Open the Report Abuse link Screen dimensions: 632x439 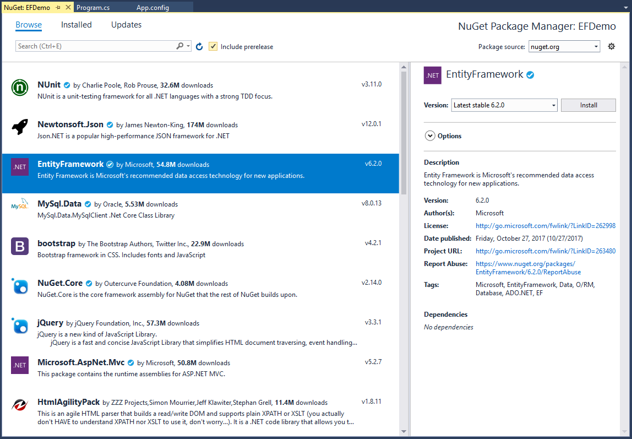(x=528, y=268)
